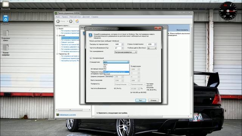Viewport: 242px width, 136px height.
Task: Choose CVT in the timing list
Action: [x=116, y=70]
